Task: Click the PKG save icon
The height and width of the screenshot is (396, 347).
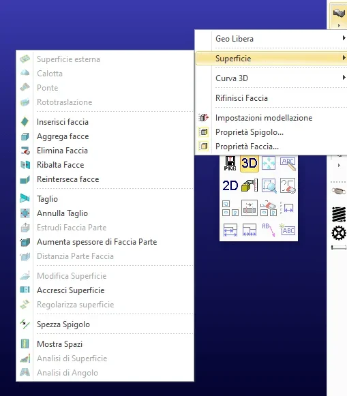Action: pos(230,164)
